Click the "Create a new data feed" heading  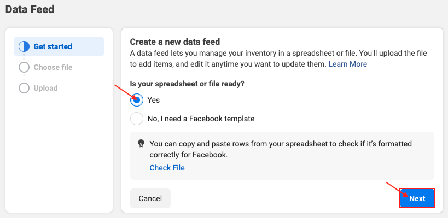pyautogui.click(x=175, y=42)
